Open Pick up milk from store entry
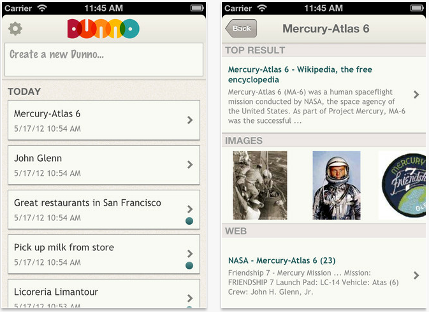 tap(104, 254)
